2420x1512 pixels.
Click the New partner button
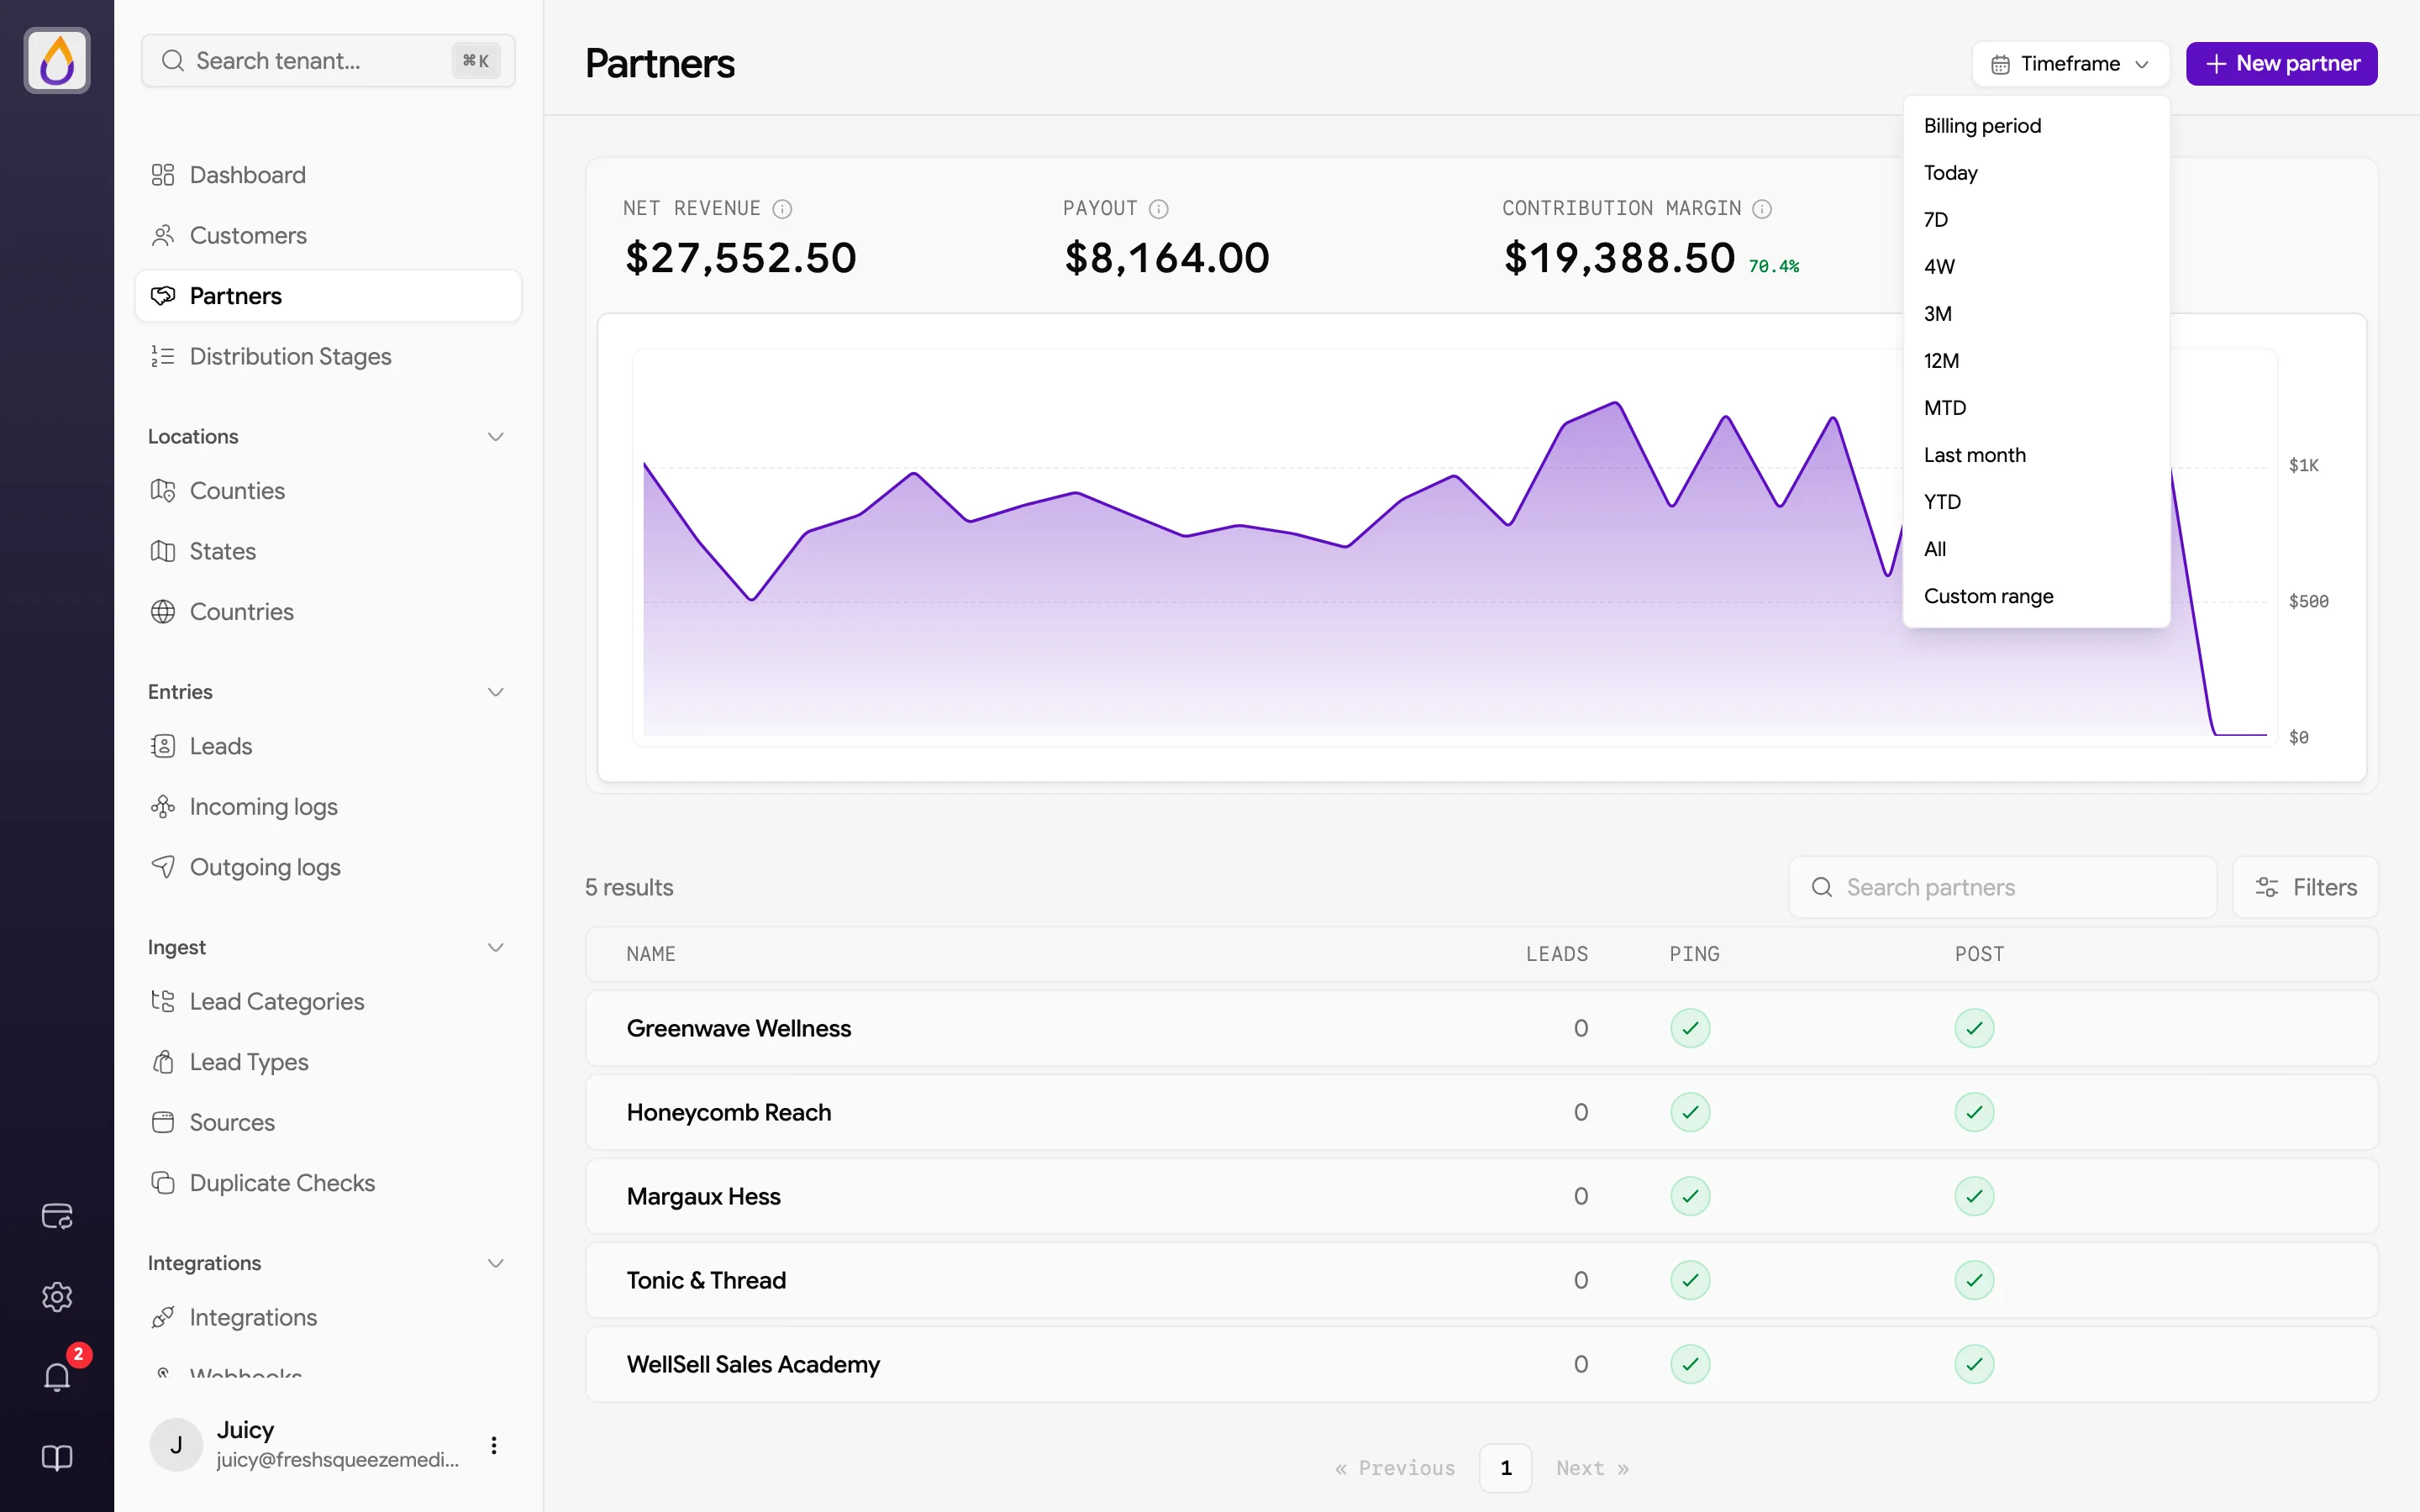[x=2281, y=64]
